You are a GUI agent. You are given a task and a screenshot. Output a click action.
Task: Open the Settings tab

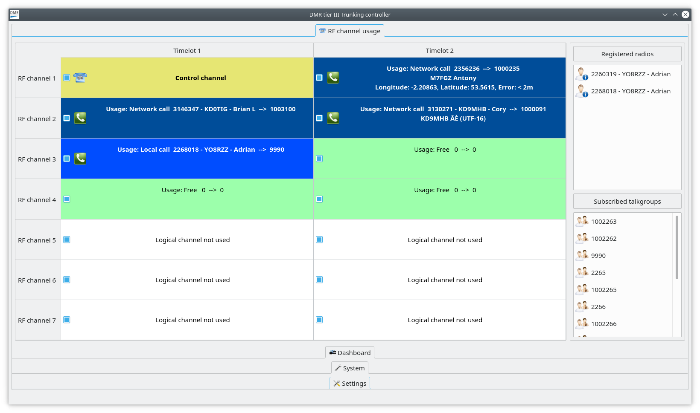click(350, 383)
